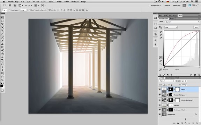This screenshot has height=125, width=201.
Task: Hide the Kurven 1 layer
Action: [160, 90]
